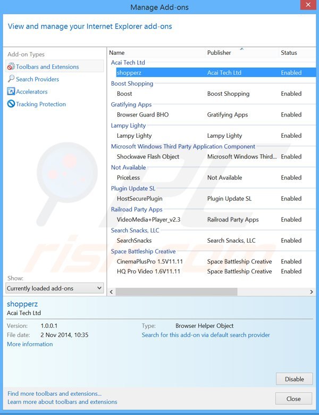
Task: Collapse the Lampy Lighty group header
Action: tap(128, 126)
